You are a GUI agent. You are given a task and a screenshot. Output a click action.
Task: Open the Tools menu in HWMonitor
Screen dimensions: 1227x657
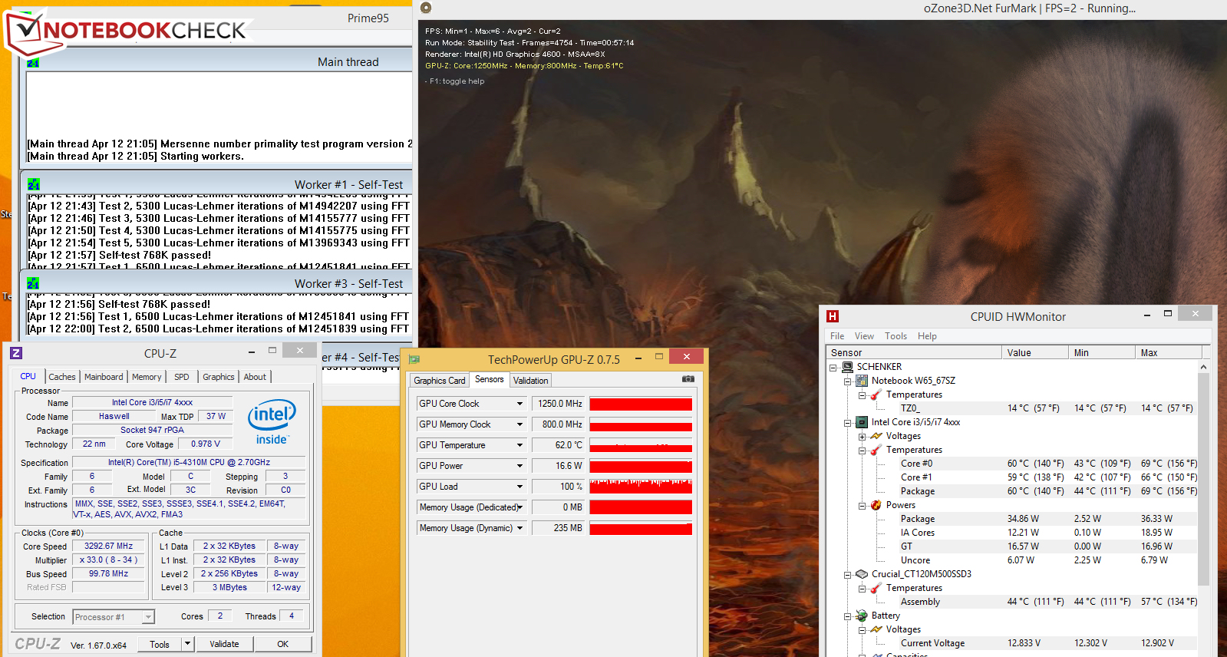896,336
